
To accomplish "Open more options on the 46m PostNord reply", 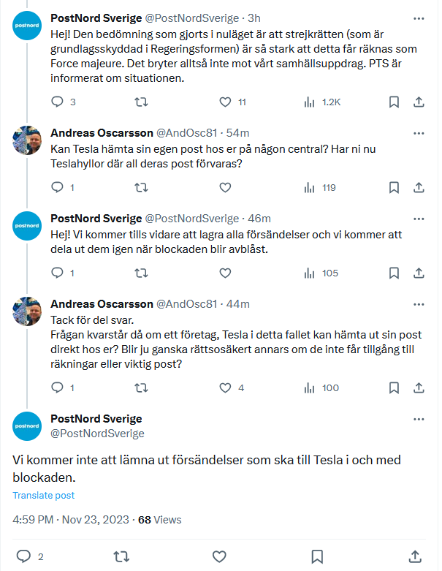I will [x=419, y=219].
